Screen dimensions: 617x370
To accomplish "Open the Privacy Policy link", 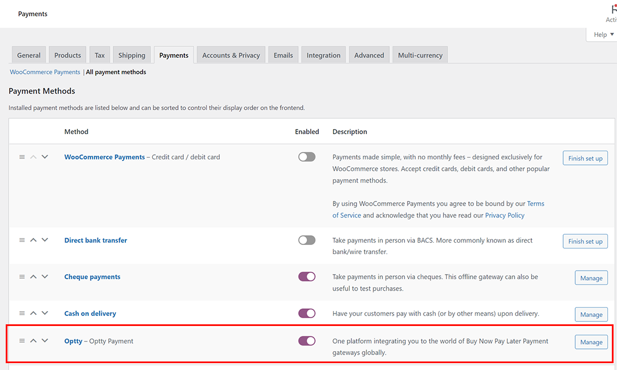I will click(505, 215).
